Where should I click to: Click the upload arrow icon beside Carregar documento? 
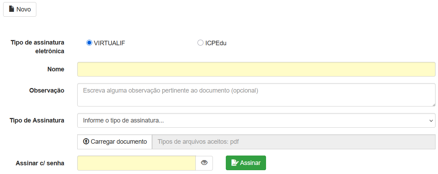(86, 142)
